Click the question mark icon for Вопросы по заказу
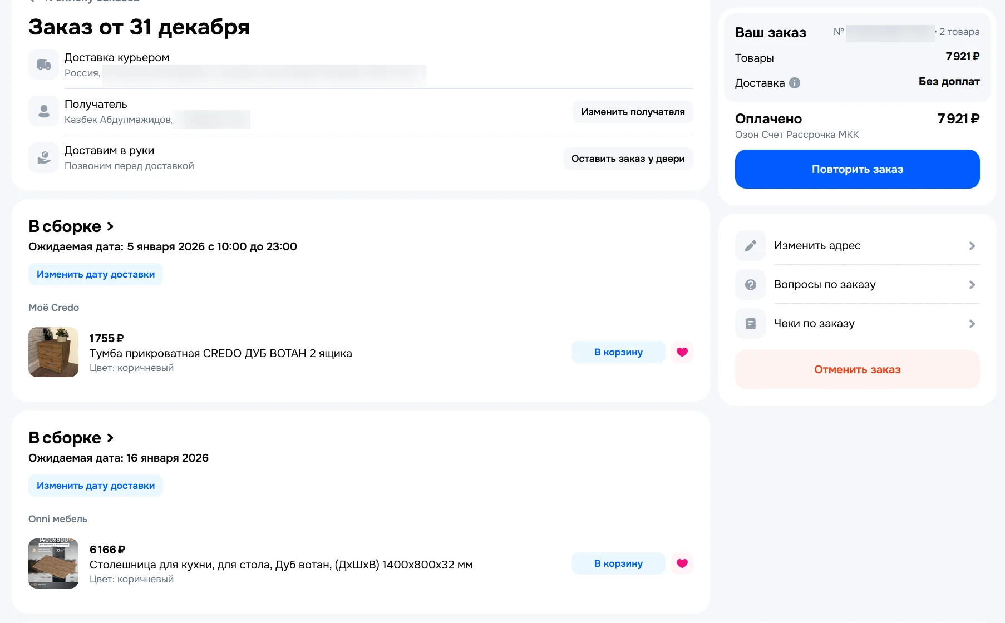The image size is (1005, 623). [x=750, y=285]
